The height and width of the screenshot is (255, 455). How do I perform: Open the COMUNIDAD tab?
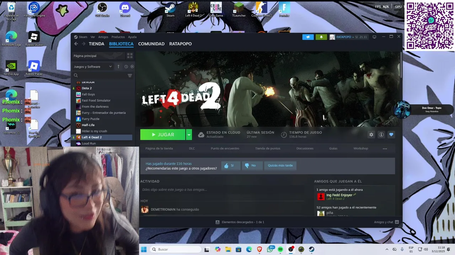pyautogui.click(x=151, y=44)
